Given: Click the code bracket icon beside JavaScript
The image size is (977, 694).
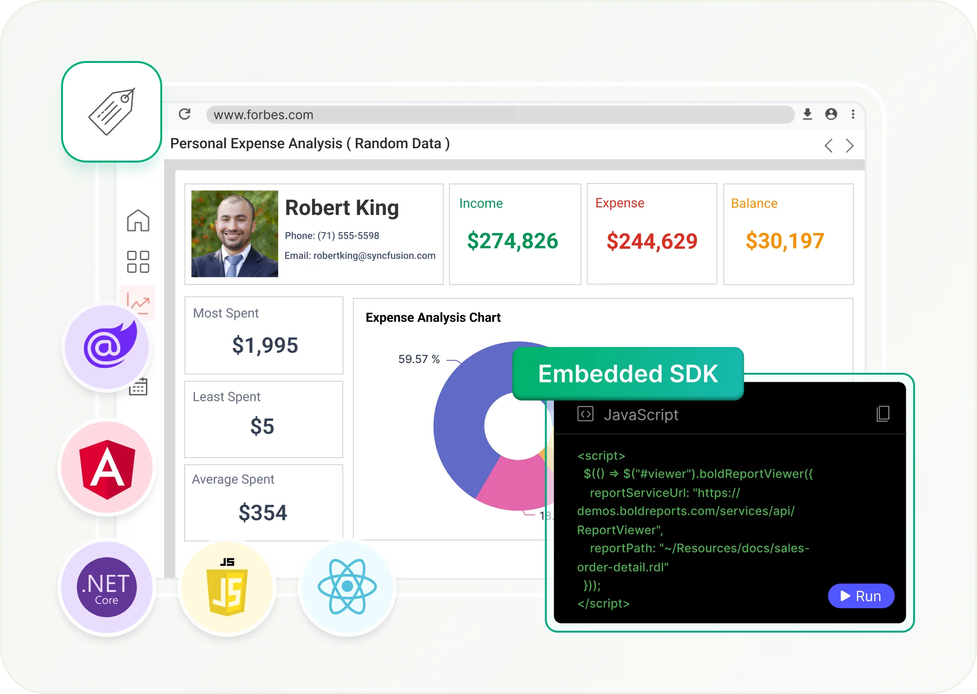Looking at the screenshot, I should pyautogui.click(x=585, y=414).
